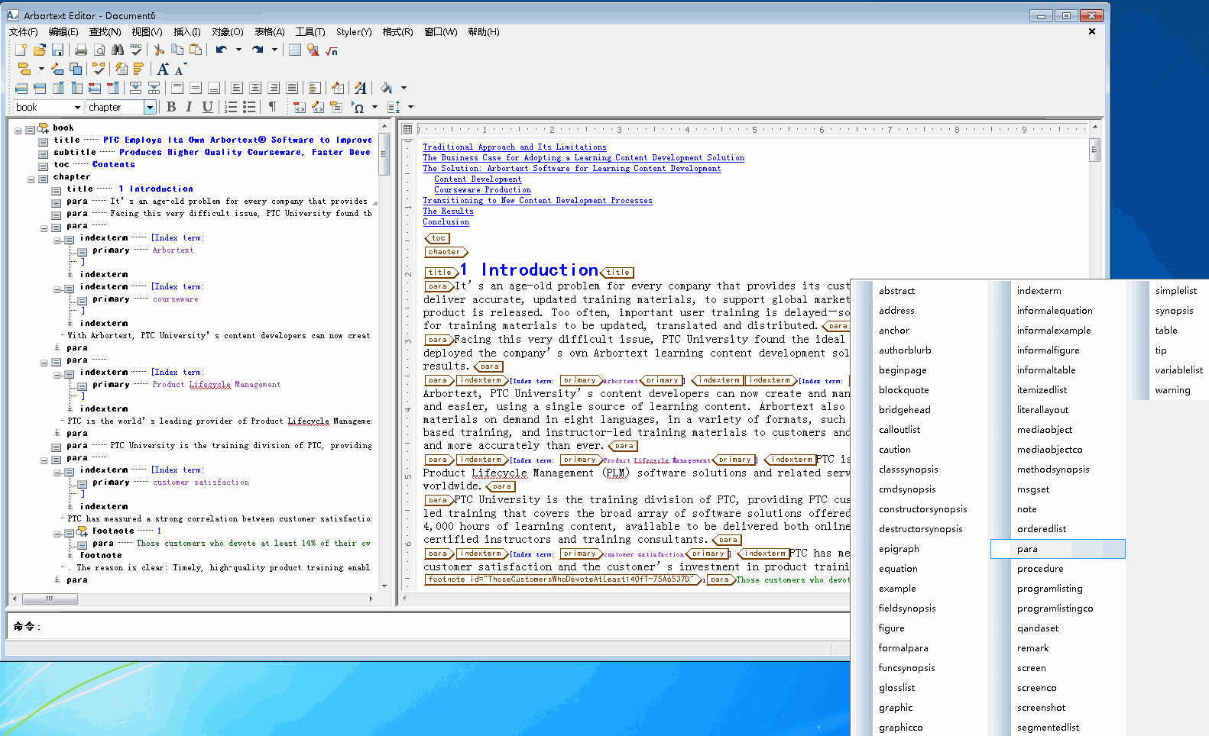1209x736 pixels.
Task: Choose 'warning' from the element list
Action: click(x=1173, y=390)
